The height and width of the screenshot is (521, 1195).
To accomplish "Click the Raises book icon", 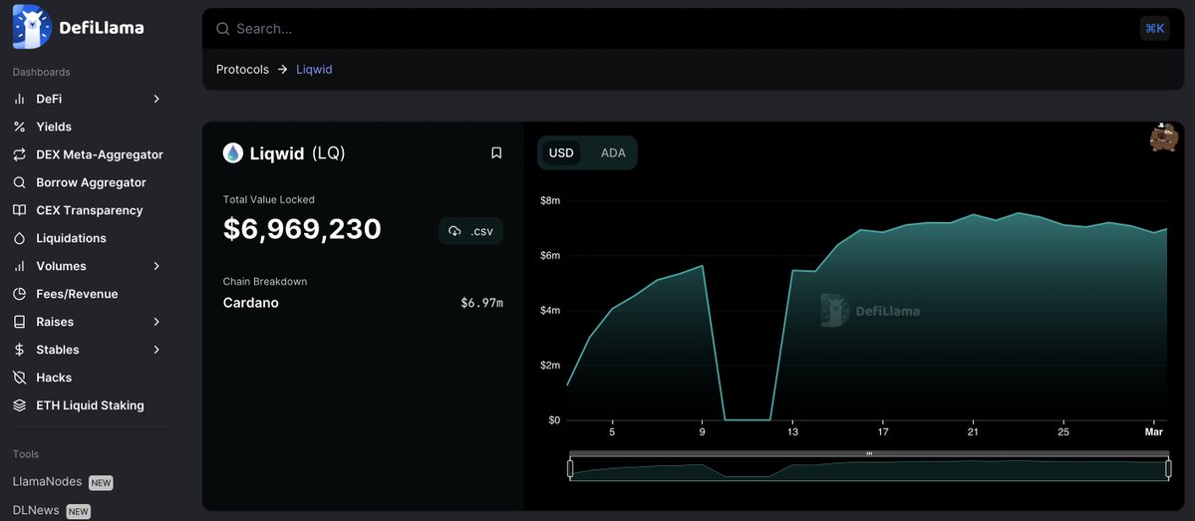I will [x=20, y=322].
